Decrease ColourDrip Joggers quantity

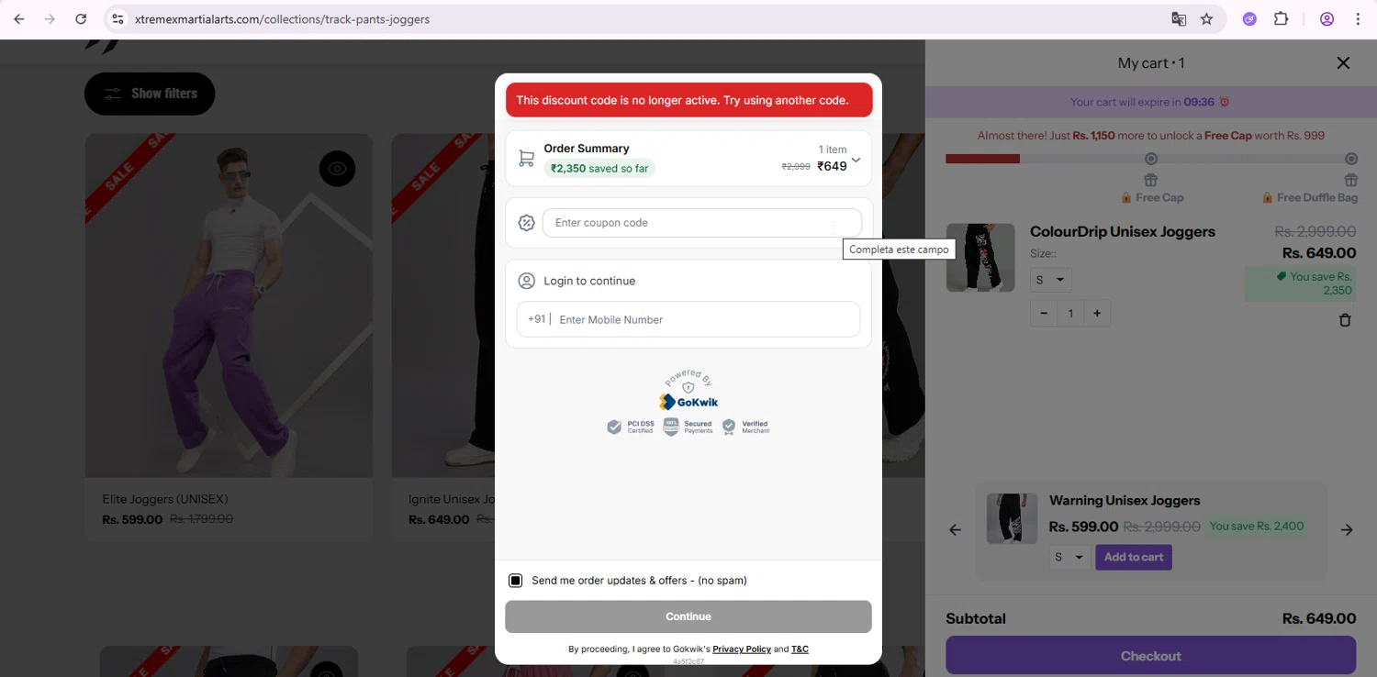point(1044,314)
